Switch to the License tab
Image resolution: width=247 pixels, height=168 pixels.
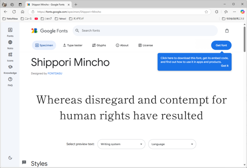(145, 45)
